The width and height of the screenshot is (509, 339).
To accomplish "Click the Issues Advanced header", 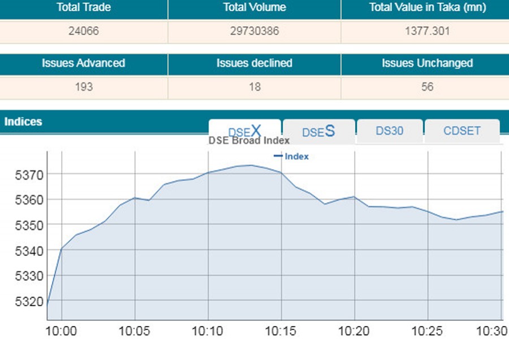I will tap(84, 63).
